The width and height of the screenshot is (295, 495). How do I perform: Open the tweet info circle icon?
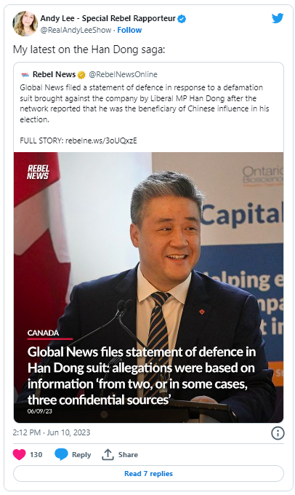point(278,433)
